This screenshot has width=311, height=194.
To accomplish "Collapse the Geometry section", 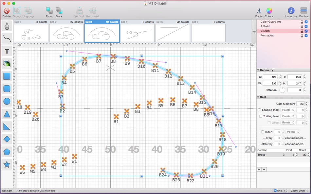I will [x=258, y=70].
